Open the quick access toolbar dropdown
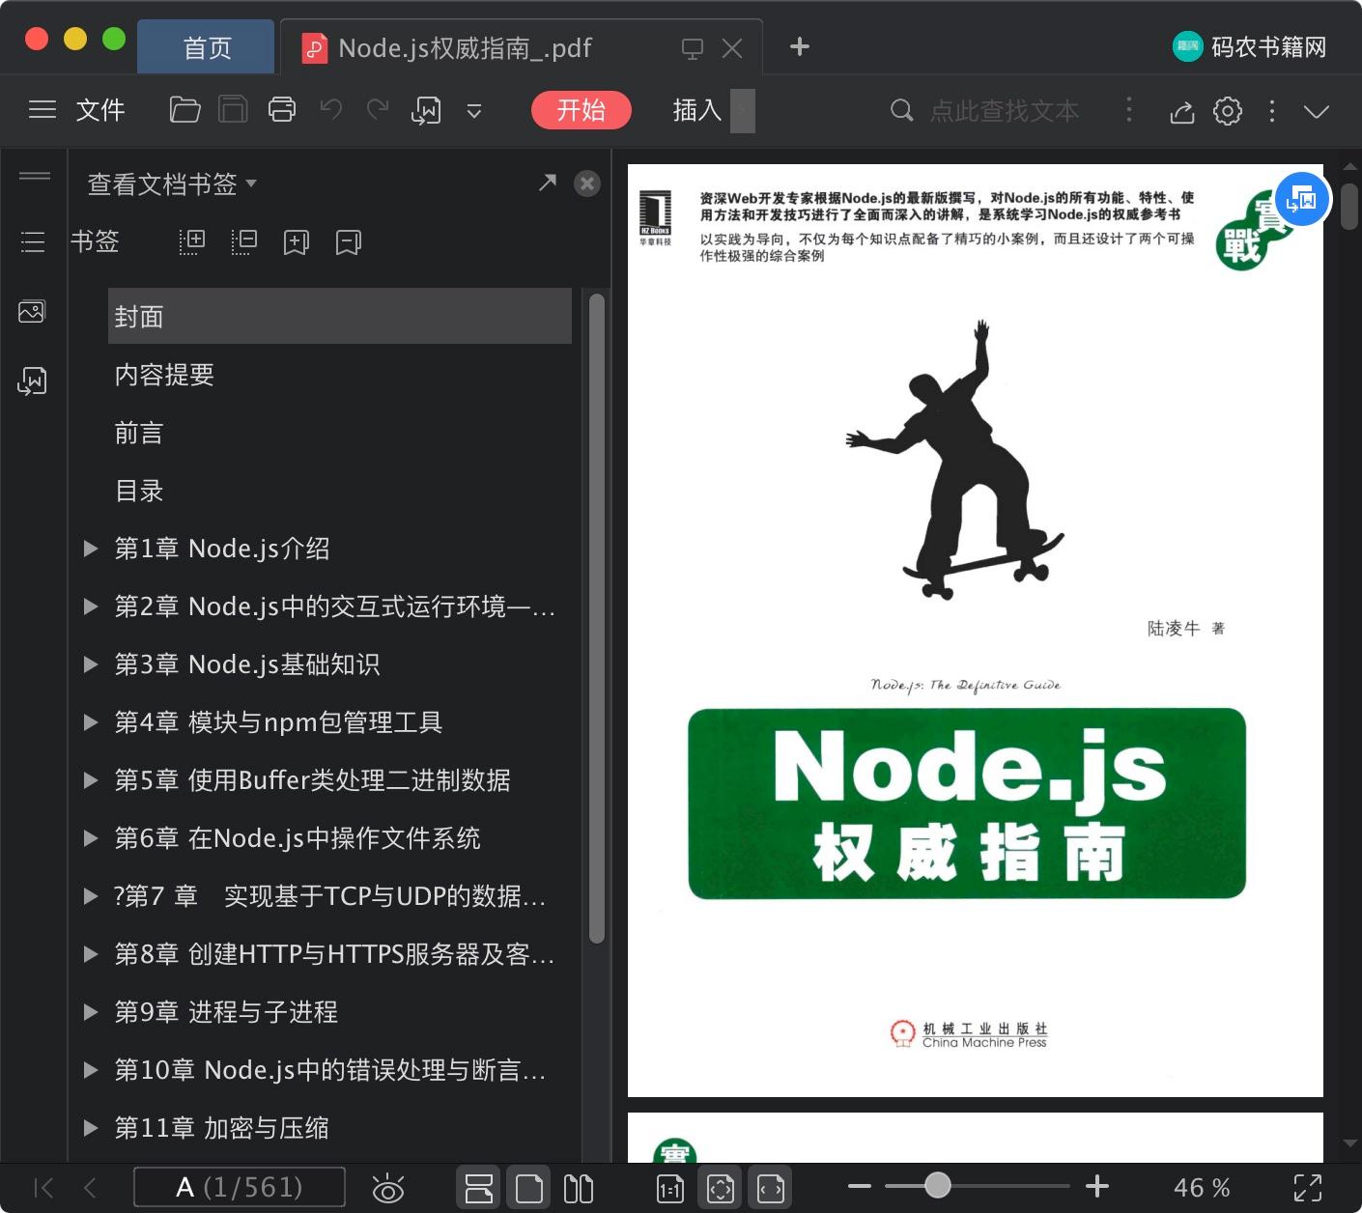Screen dimensions: 1362x1213 pos(474,112)
